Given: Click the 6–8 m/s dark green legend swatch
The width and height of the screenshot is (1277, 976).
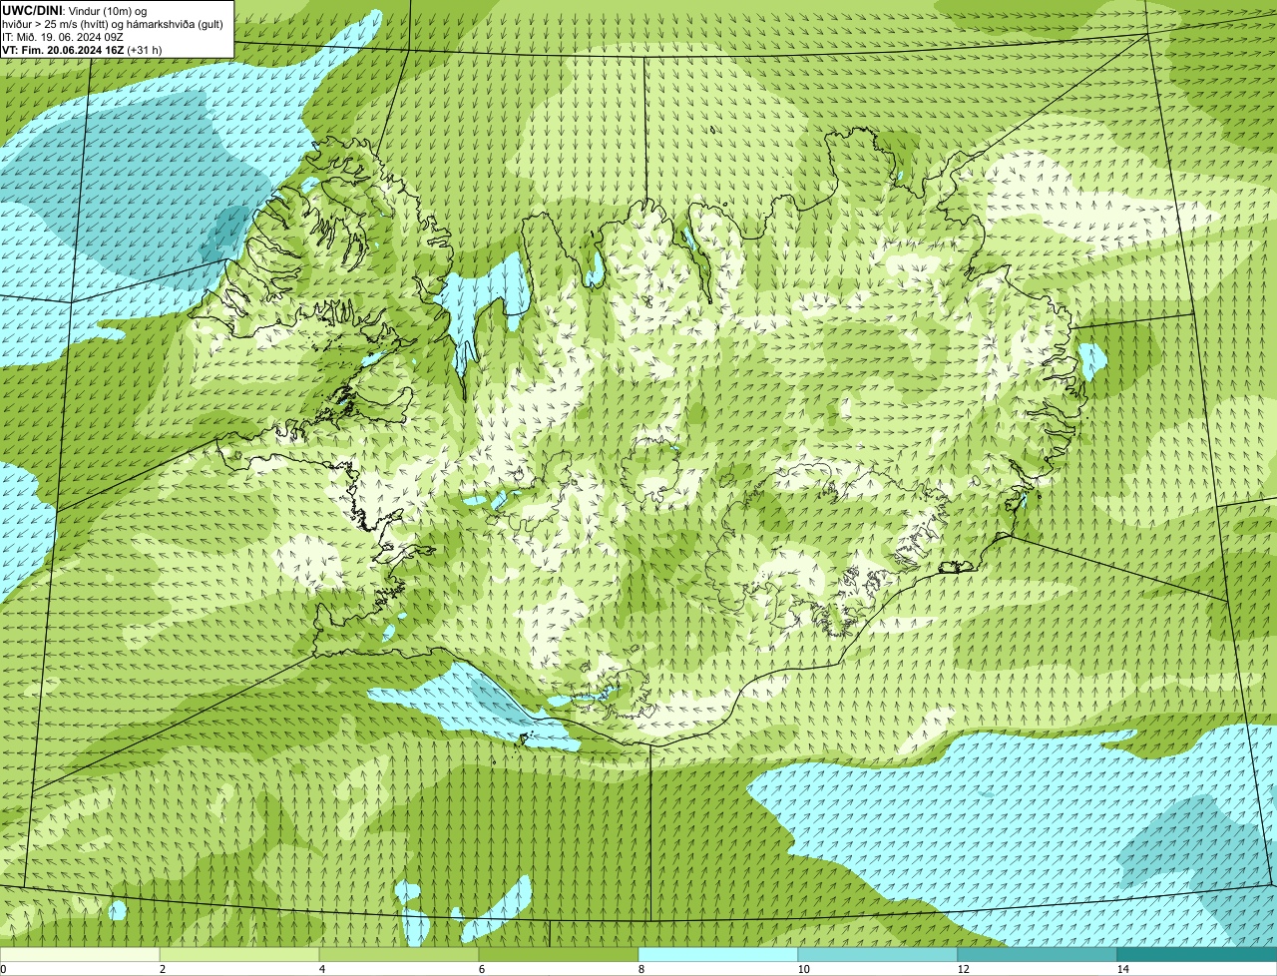Looking at the screenshot, I should coord(559,954).
